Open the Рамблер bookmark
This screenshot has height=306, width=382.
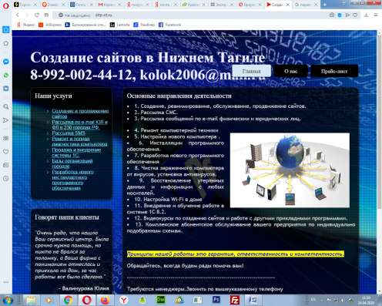144,25
